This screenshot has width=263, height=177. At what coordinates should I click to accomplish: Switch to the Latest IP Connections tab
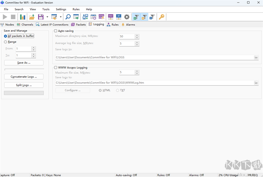(52, 25)
